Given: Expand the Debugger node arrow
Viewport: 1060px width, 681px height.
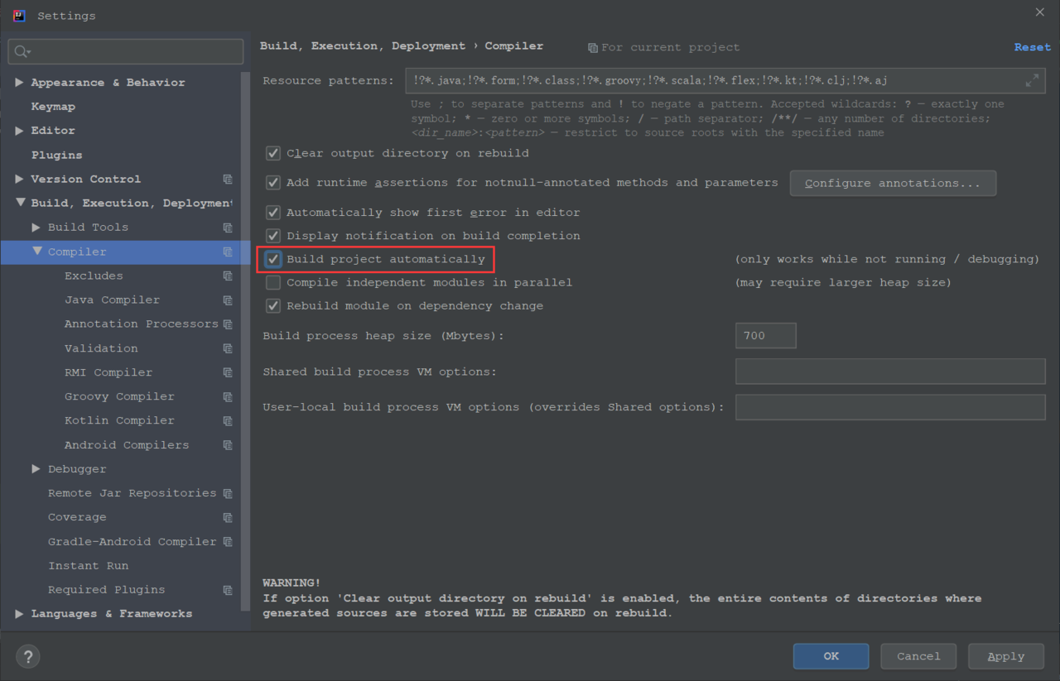Looking at the screenshot, I should coord(36,468).
